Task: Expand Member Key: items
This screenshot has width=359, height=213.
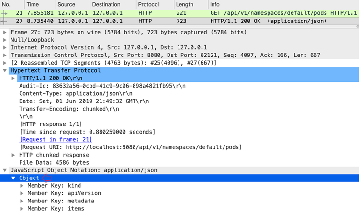Action: 22,209
